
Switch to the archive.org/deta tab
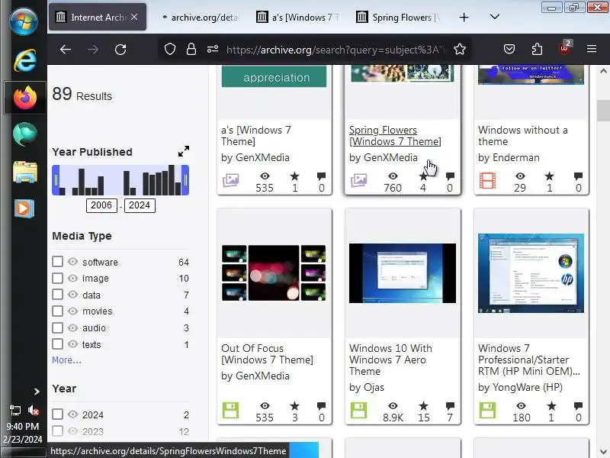click(x=200, y=18)
